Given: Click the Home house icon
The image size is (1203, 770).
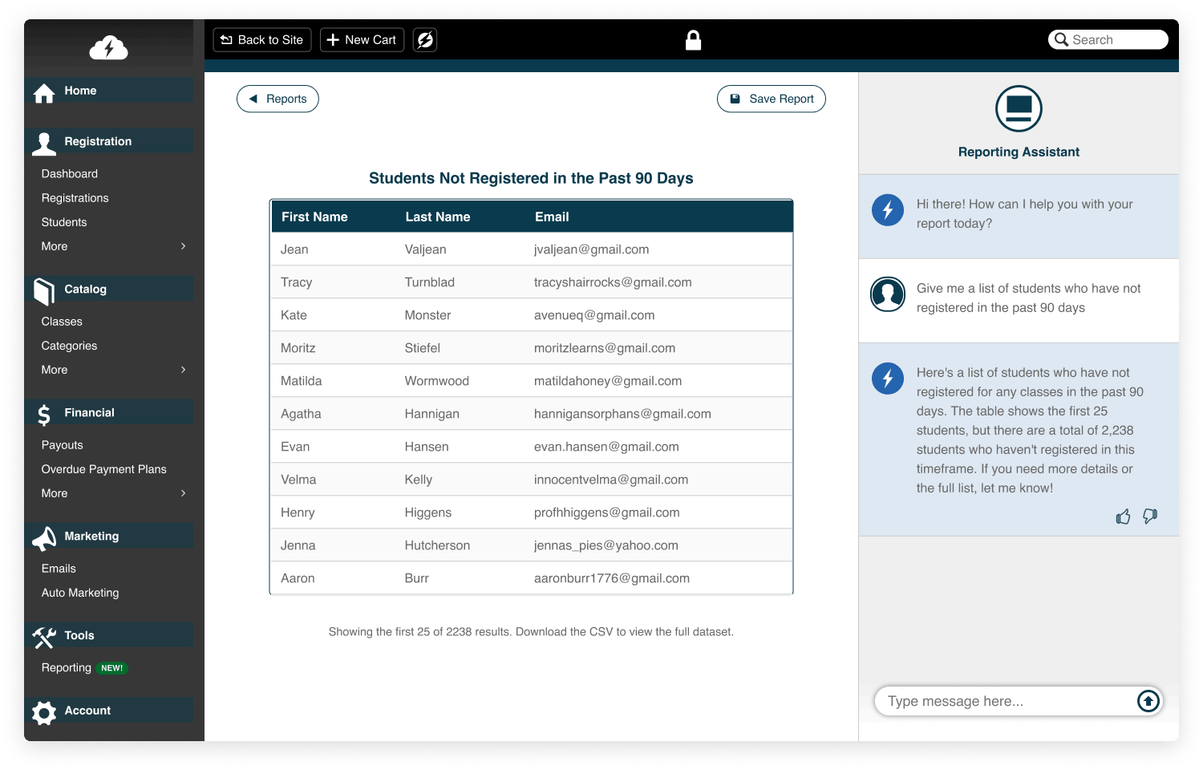Looking at the screenshot, I should [44, 93].
